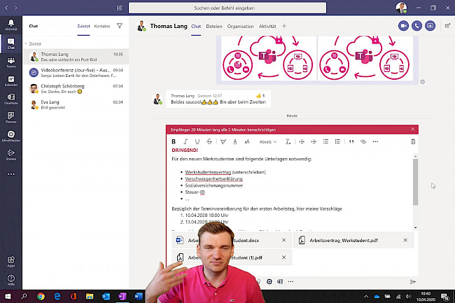Switch to the Kontakte tab in chat list
Viewport: 455px width, 303px height.
tap(102, 26)
